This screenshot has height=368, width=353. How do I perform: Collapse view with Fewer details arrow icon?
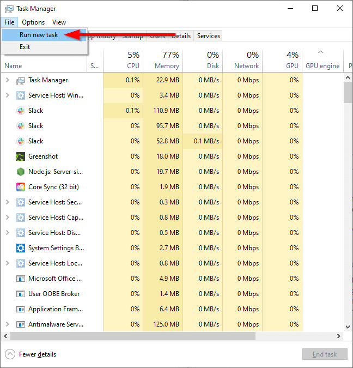click(10, 354)
